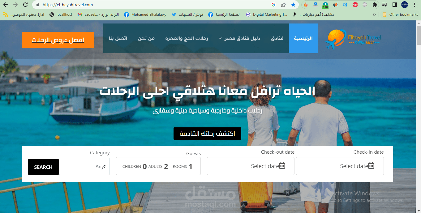Open the media control music-list icon

(385, 5)
